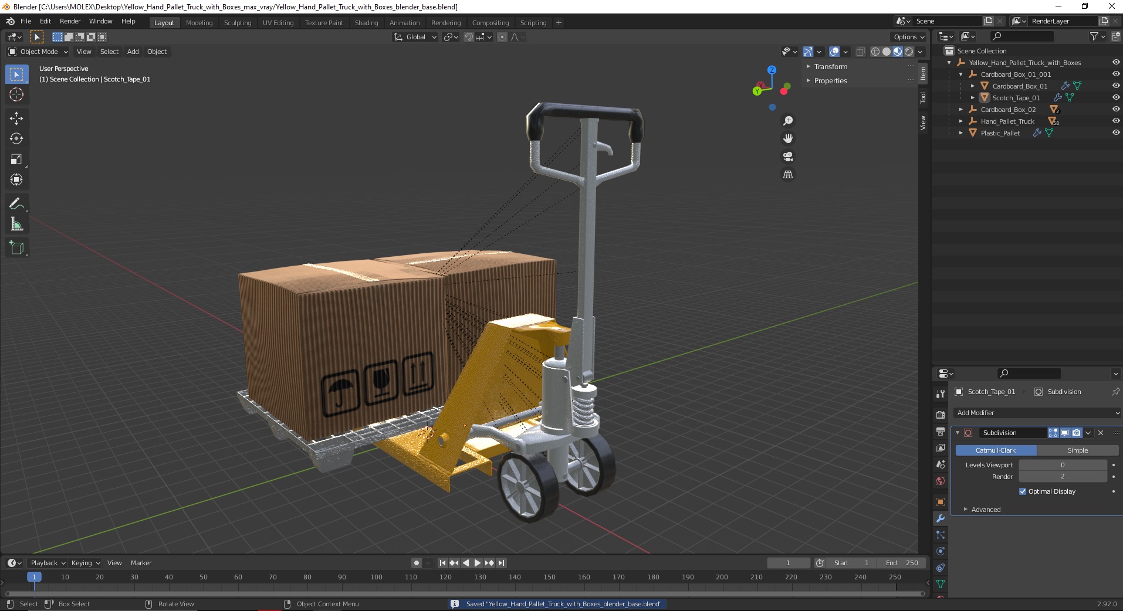Select the Measure tool

point(16,225)
